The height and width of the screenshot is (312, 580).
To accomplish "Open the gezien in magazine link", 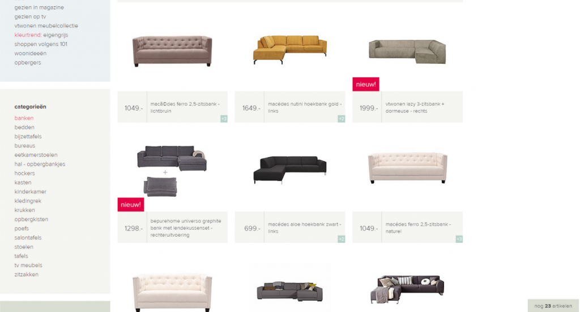I will (39, 7).
